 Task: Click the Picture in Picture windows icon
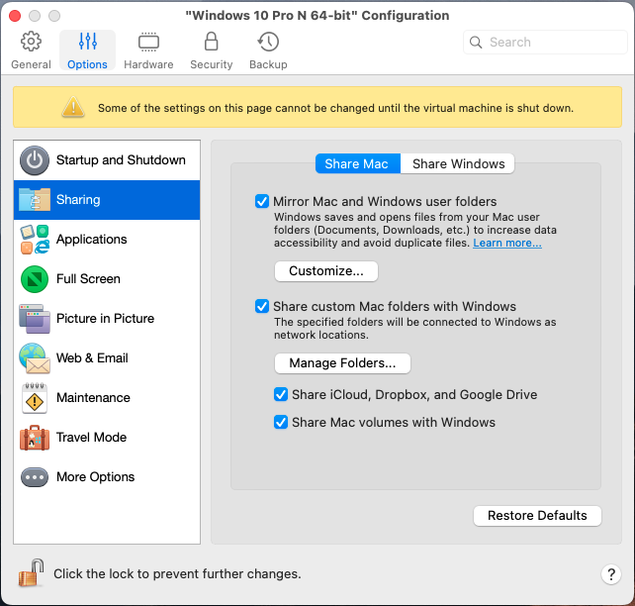pos(35,319)
